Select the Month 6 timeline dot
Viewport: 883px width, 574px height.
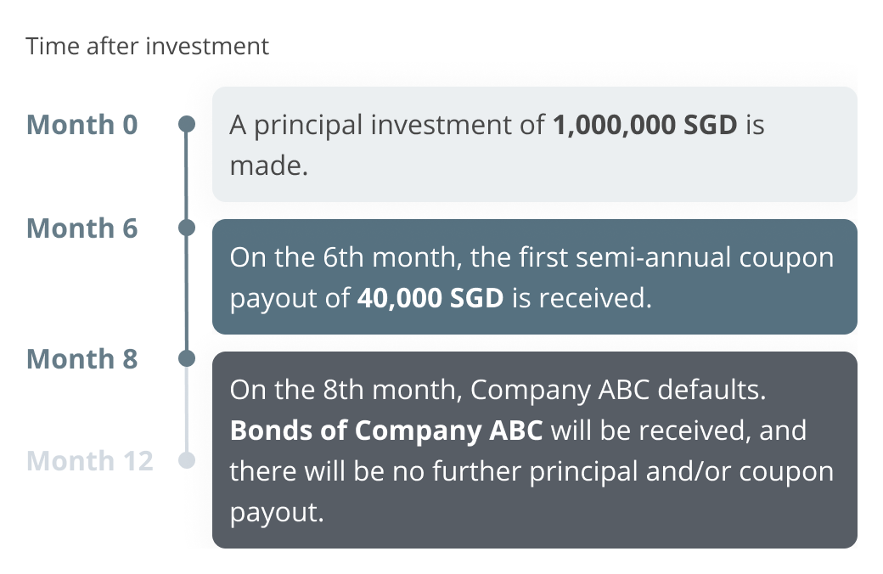(x=187, y=228)
